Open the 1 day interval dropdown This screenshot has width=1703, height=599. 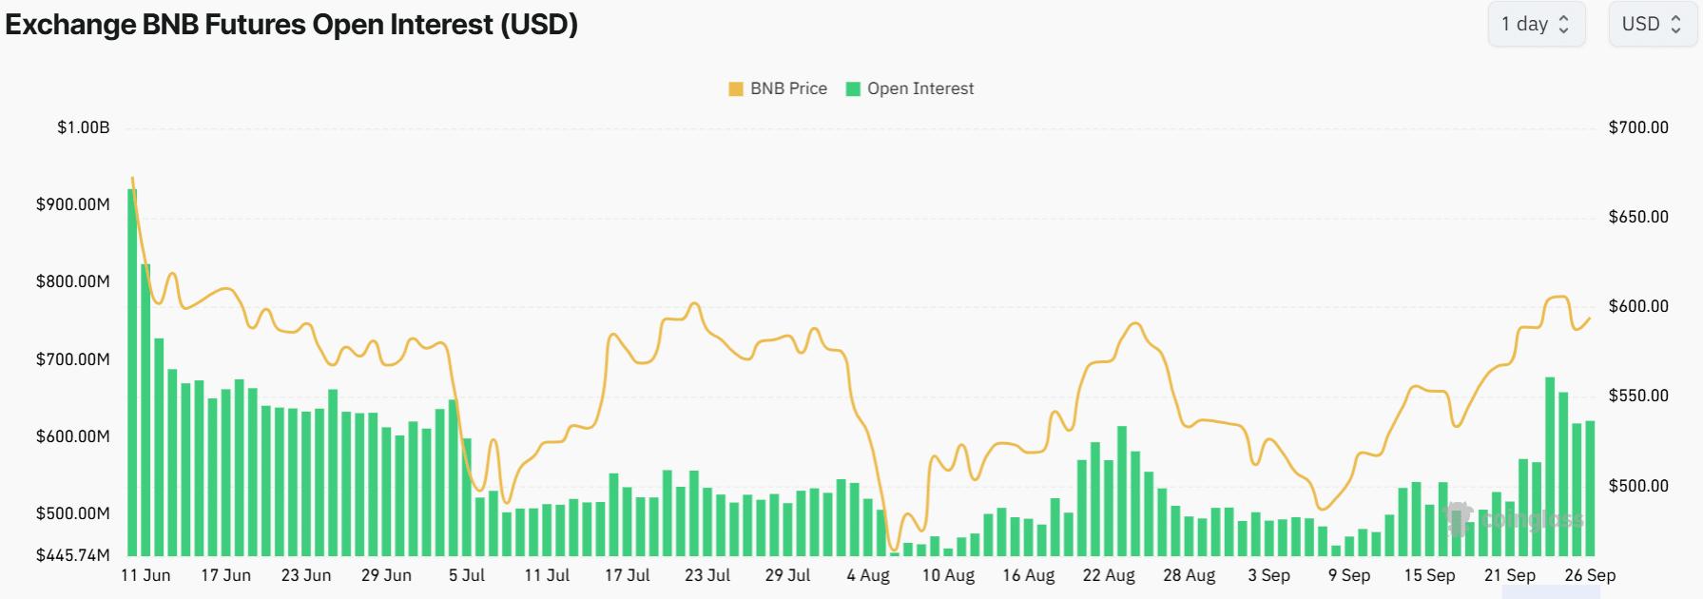[1536, 24]
